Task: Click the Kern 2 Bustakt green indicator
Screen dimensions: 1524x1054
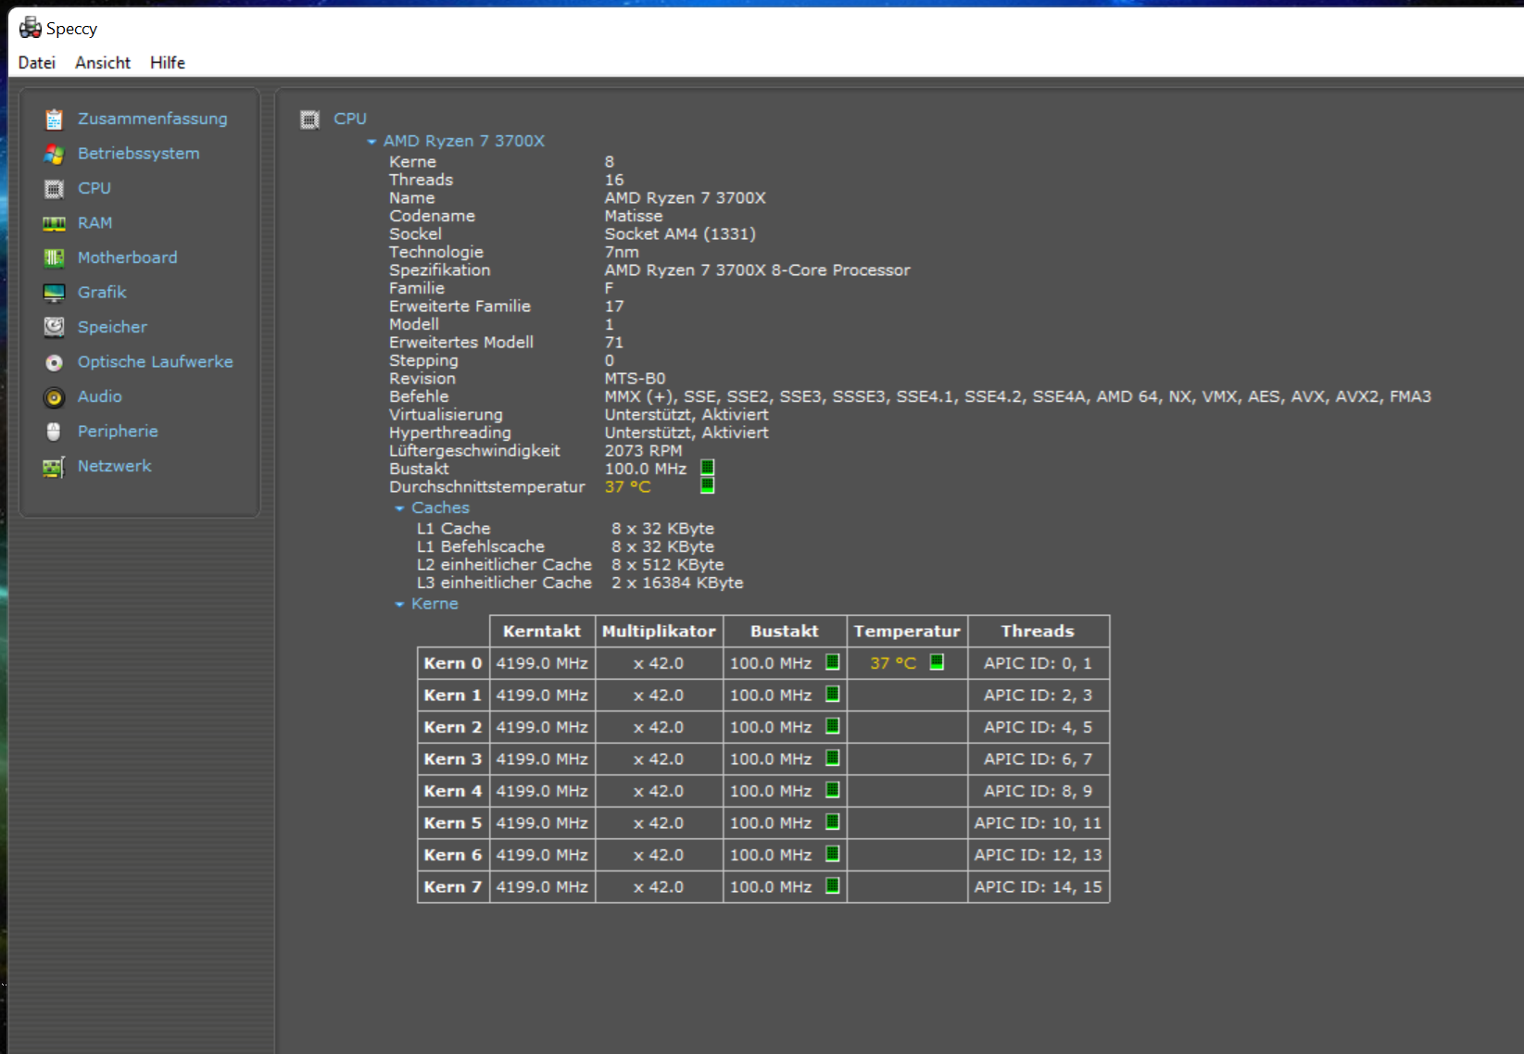Action: tap(833, 726)
